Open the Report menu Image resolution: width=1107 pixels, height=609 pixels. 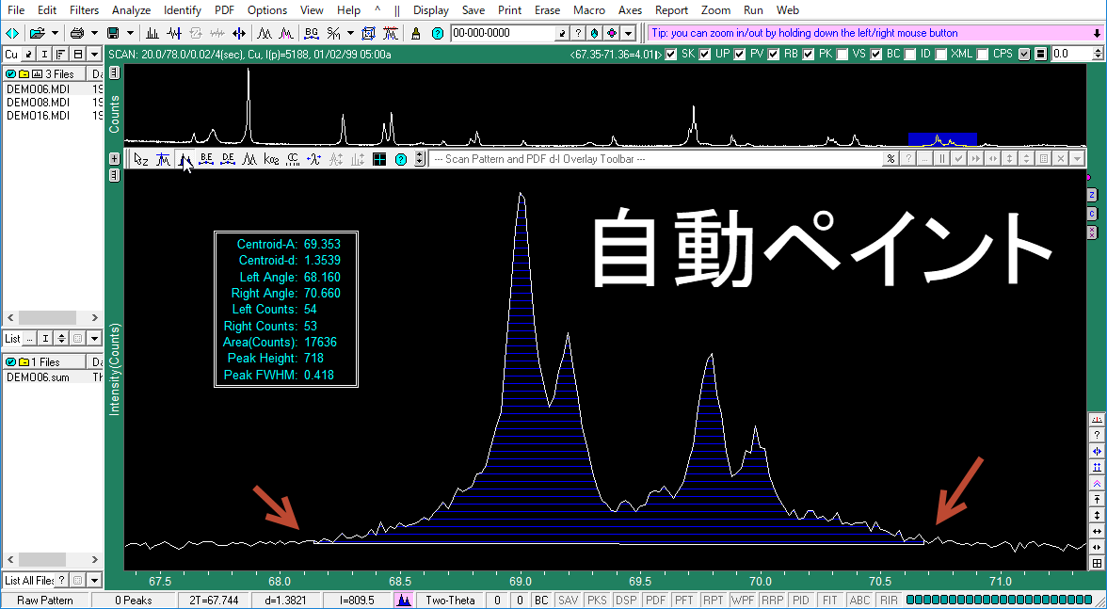pos(671,9)
